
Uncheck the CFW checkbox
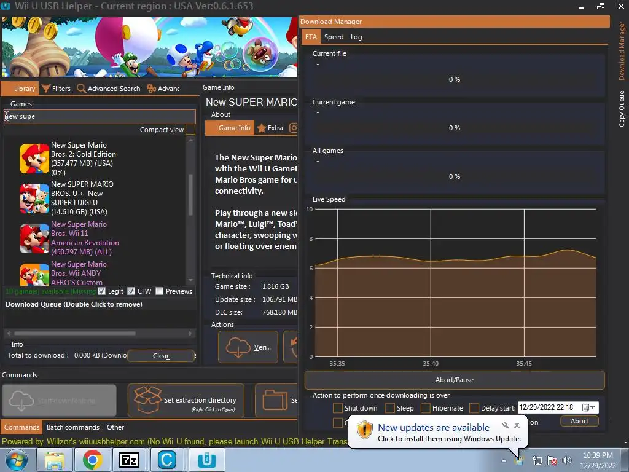(x=131, y=291)
